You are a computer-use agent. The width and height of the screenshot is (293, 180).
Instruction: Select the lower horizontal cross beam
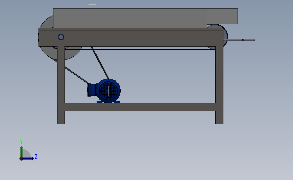pos(140,107)
